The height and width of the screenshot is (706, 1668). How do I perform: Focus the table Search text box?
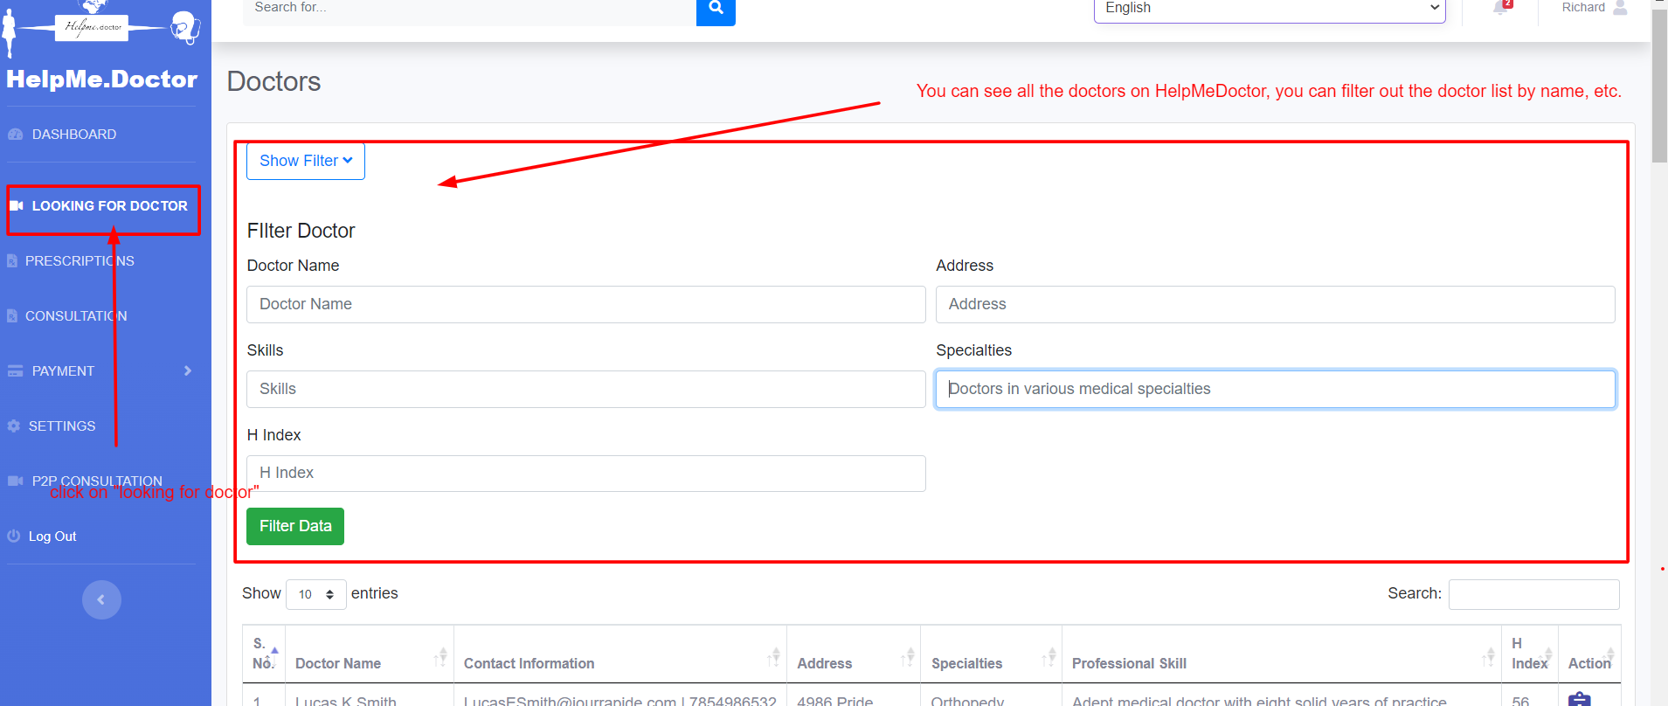tap(1533, 594)
